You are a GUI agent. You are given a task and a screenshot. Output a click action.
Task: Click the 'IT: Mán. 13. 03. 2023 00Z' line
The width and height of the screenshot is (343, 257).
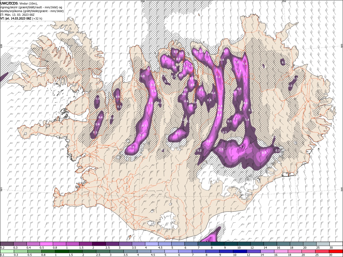coord(18,15)
